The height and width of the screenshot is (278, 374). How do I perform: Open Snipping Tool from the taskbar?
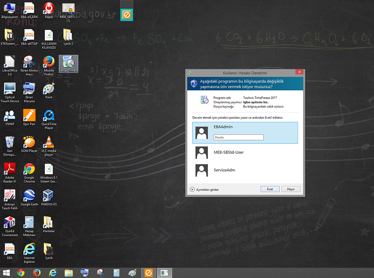pyautogui.click(x=100, y=273)
